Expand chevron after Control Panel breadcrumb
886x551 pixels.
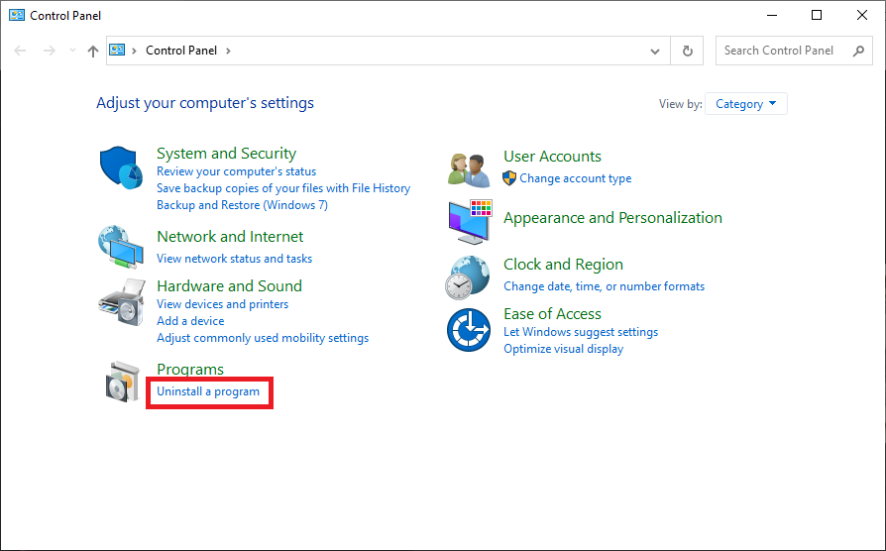click(x=228, y=51)
